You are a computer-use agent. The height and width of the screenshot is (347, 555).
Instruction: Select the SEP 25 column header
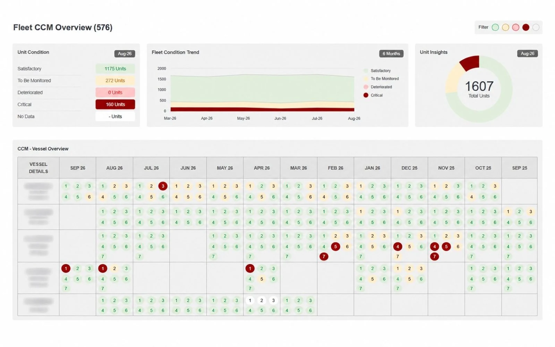click(520, 168)
